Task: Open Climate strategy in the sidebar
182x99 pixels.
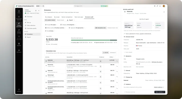Action: pyautogui.click(x=19, y=31)
